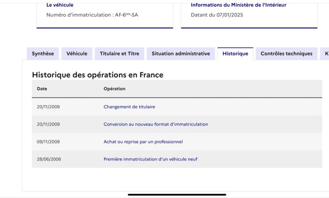
Task: Go to the Situation administrative tab
Action: (x=181, y=54)
